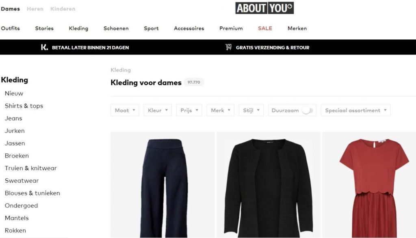Click the Kleding breadcrumb link
Image resolution: width=416 pixels, height=238 pixels.
[121, 70]
